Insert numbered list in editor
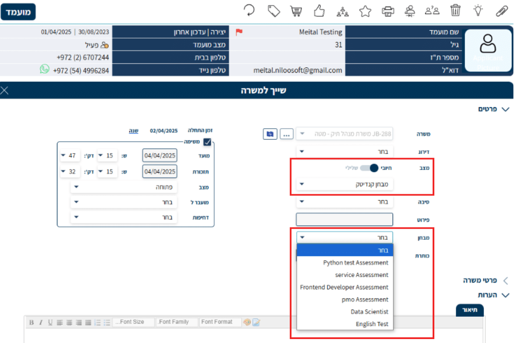This screenshot has height=343, width=515. point(98,322)
